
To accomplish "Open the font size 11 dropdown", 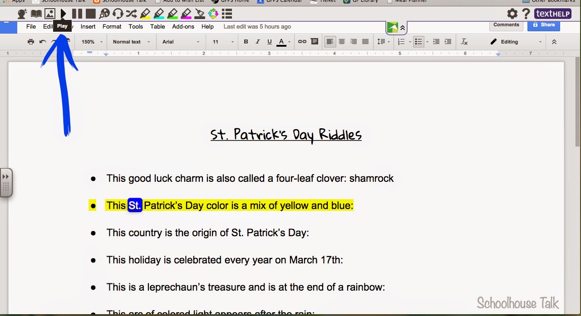I will pos(222,42).
